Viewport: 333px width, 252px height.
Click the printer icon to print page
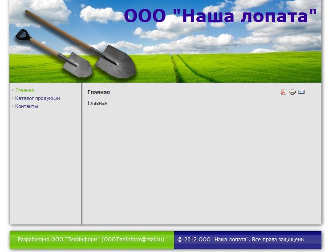[292, 92]
